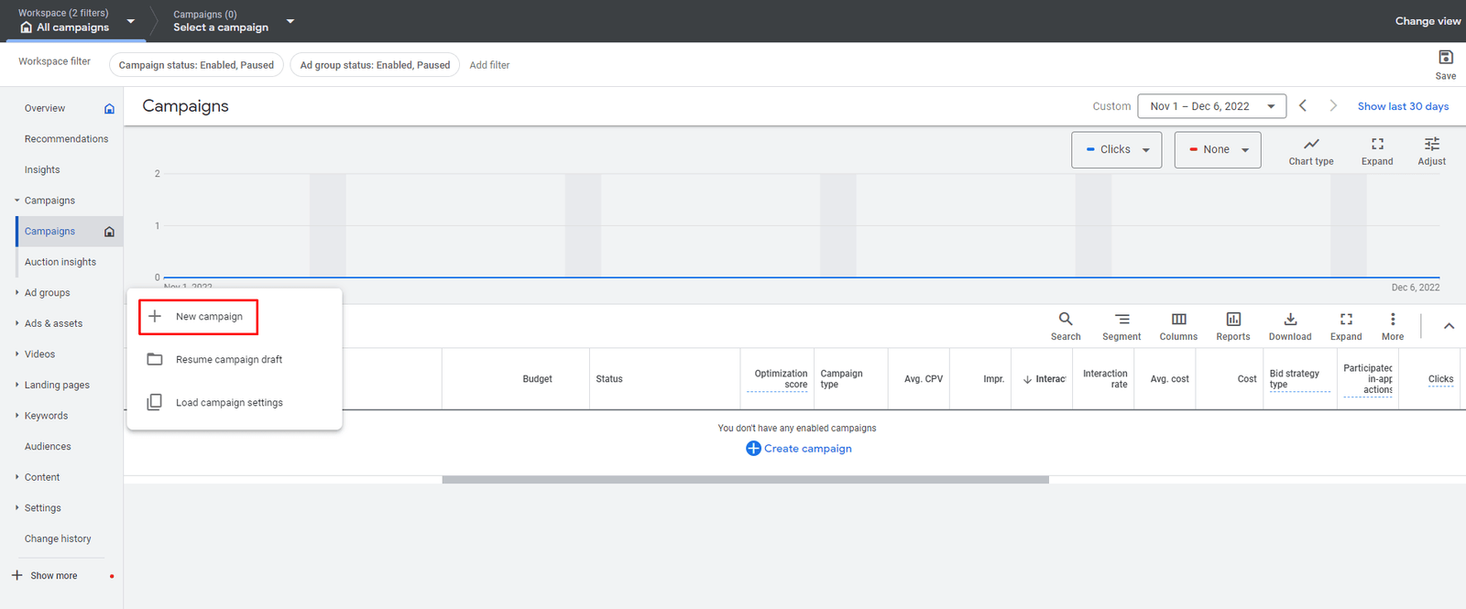This screenshot has width=1466, height=609.
Task: Click the Create campaign link
Action: [807, 449]
